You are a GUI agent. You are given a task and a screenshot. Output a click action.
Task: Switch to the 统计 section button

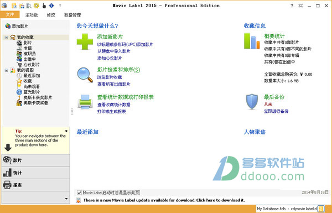point(36,173)
